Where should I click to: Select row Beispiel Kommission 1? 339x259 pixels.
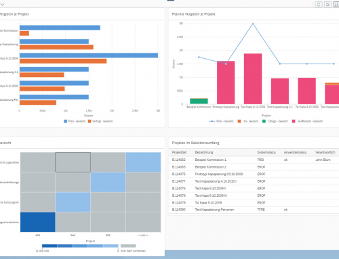254,160
